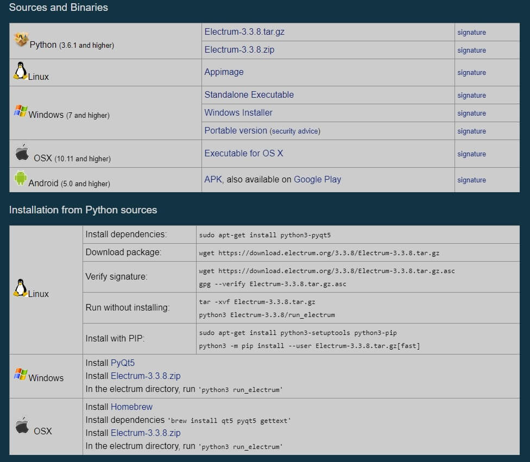530x462 pixels.
Task: Click the 'Python (3.6.1 and higher)' label
Action: point(72,45)
